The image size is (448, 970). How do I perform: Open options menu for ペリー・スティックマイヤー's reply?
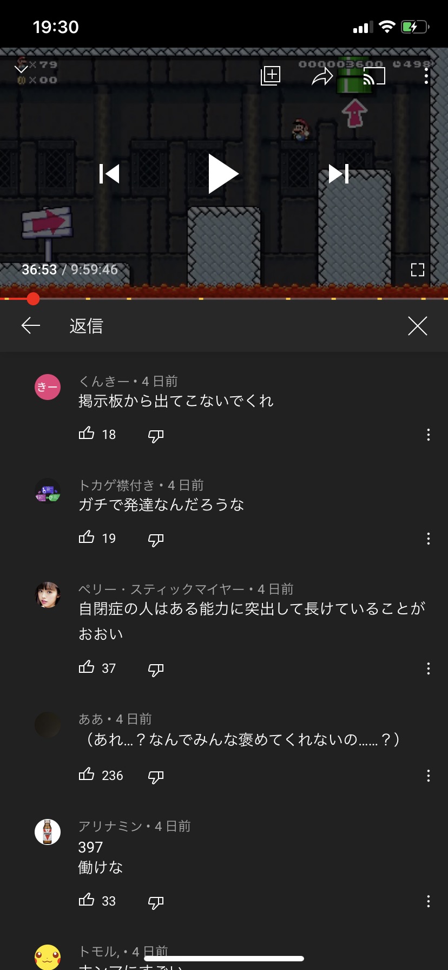point(429,668)
